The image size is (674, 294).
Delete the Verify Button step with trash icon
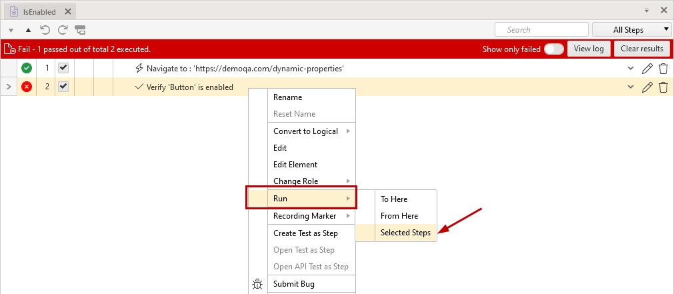coord(663,87)
